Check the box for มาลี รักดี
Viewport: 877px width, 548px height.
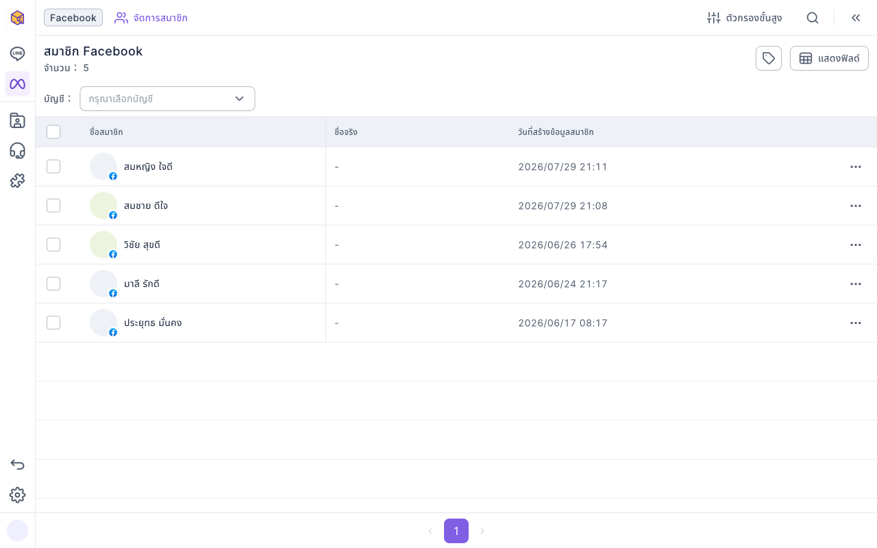53,284
